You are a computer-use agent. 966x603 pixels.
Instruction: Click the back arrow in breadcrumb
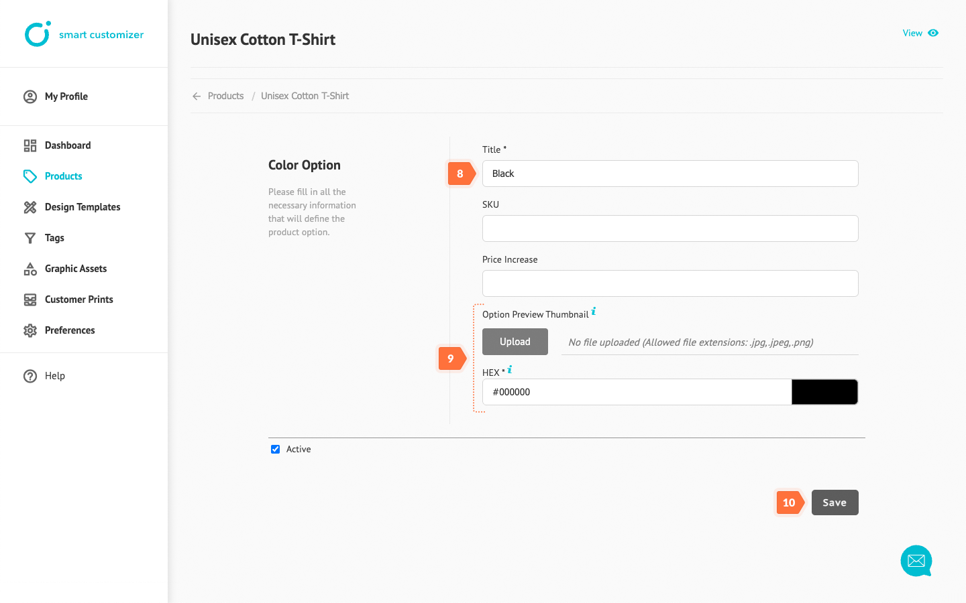click(197, 96)
